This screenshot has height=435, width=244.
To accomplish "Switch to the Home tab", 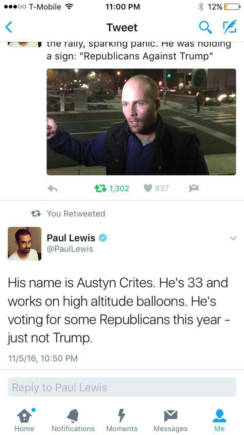I will [24, 420].
